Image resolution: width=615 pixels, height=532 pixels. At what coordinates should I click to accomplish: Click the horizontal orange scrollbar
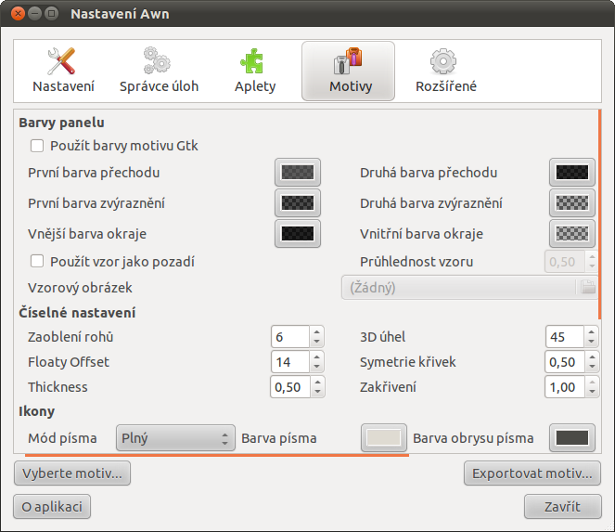click(217, 455)
